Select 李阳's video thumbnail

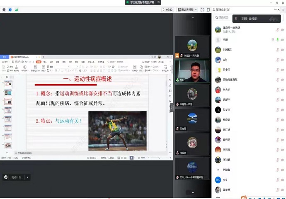(x=192, y=71)
